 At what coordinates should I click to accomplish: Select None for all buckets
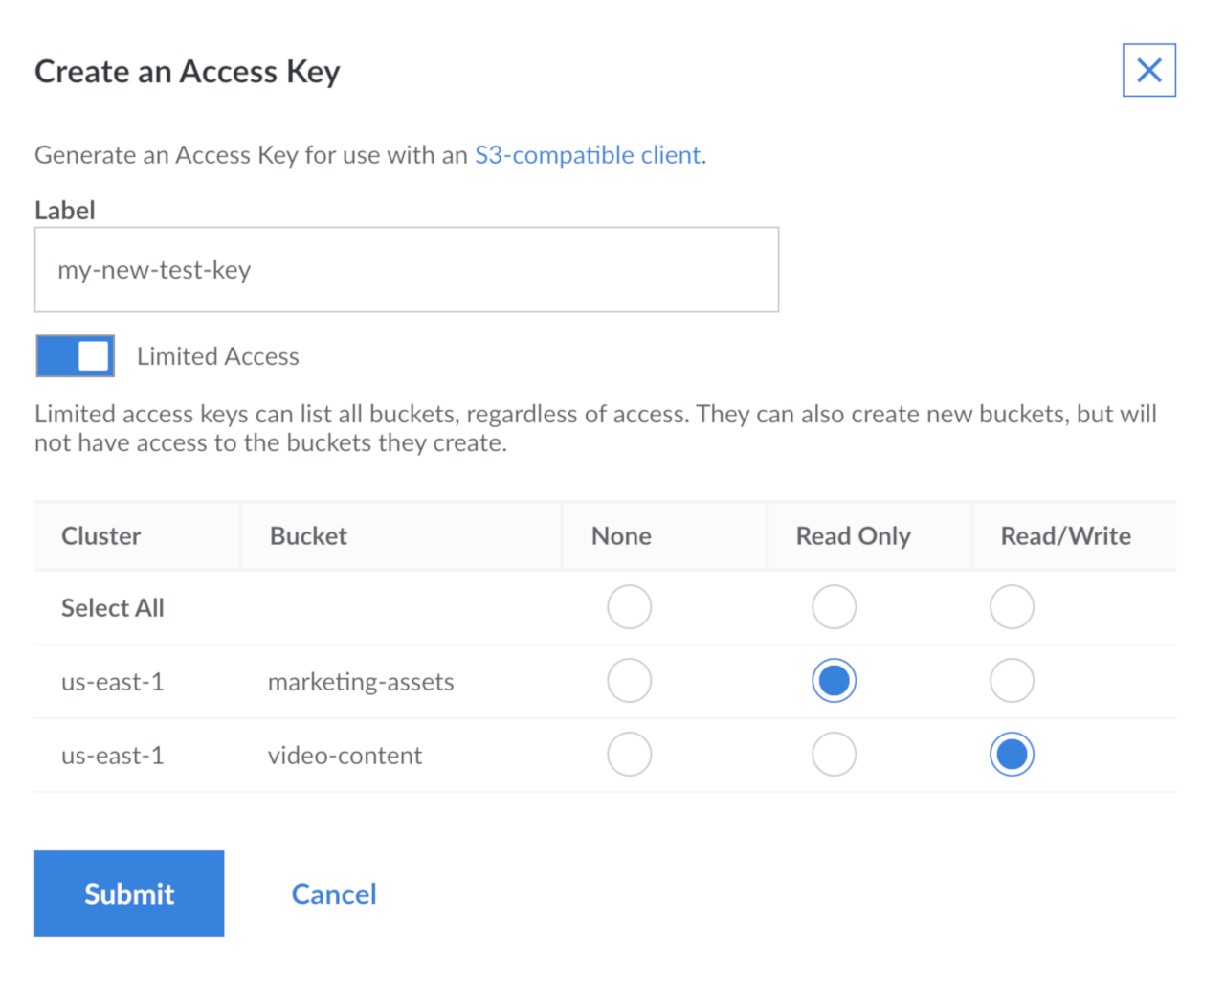[629, 606]
